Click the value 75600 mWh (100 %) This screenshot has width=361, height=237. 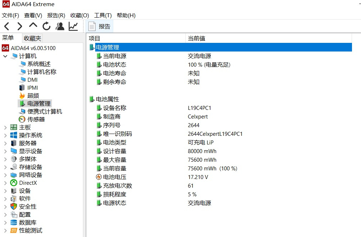[x=212, y=169]
